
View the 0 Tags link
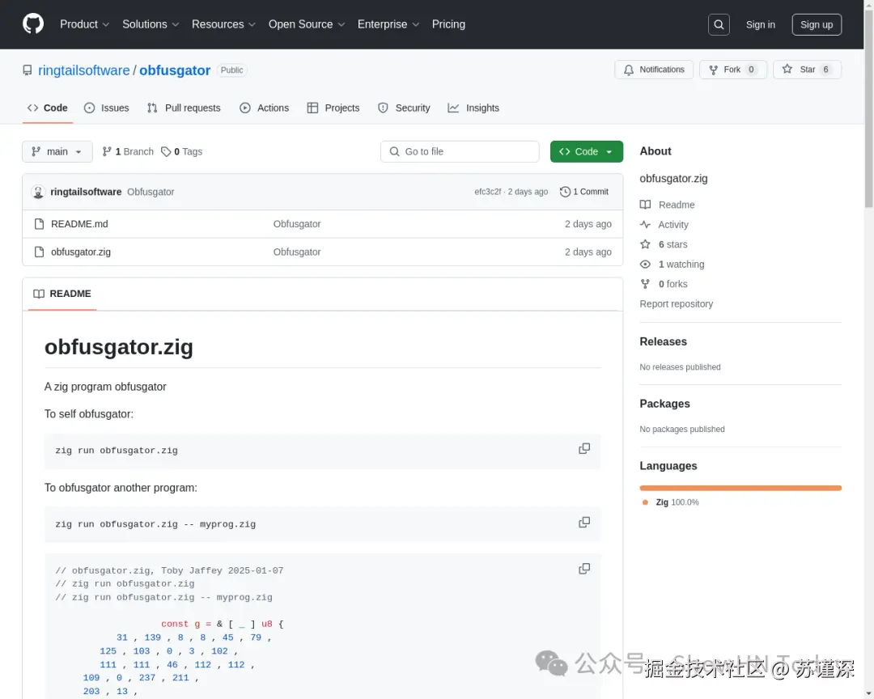182,151
